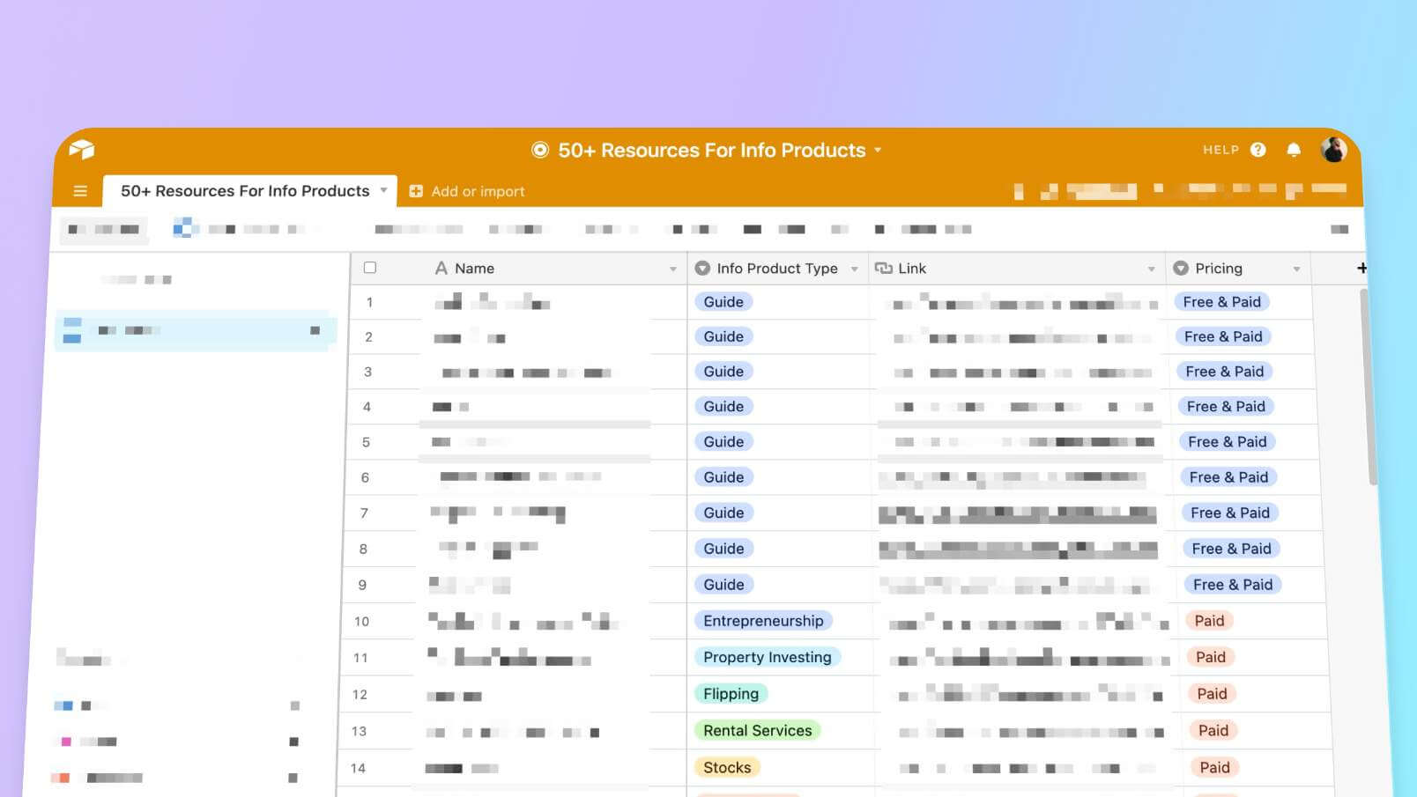Image resolution: width=1417 pixels, height=797 pixels.
Task: Open the hamburger tables menu
Action: [x=80, y=191]
